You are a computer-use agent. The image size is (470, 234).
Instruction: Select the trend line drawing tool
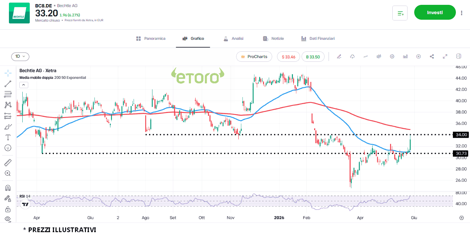(x=8, y=83)
